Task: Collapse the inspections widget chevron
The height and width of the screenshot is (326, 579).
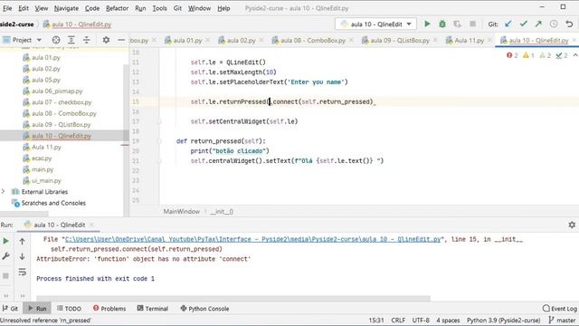Action: tap(575, 55)
